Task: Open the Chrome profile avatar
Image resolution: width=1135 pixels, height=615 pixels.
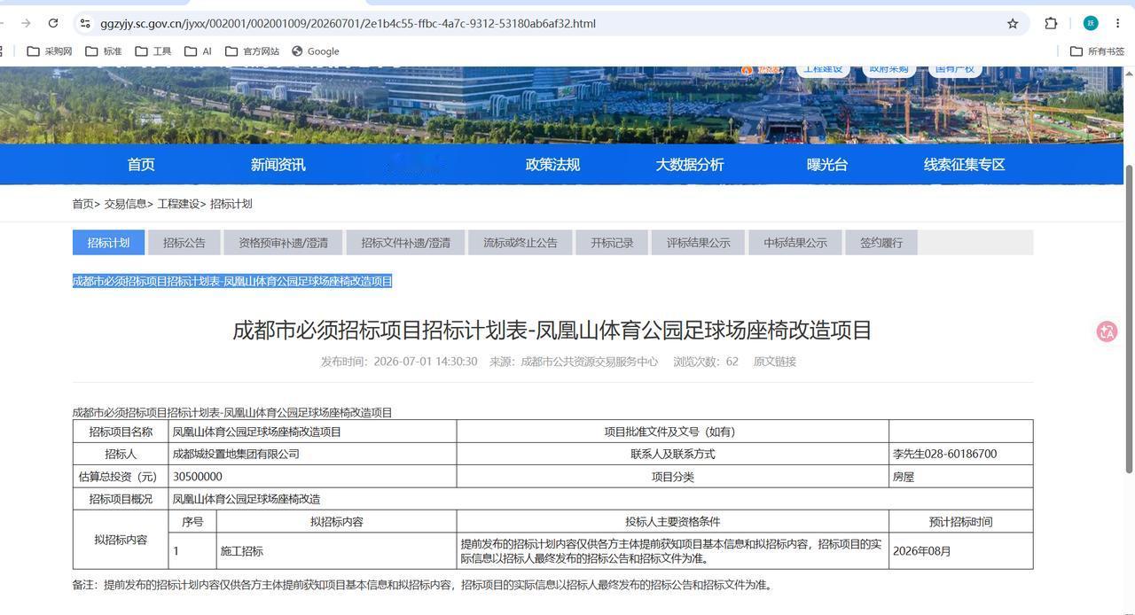Action: (x=1091, y=23)
